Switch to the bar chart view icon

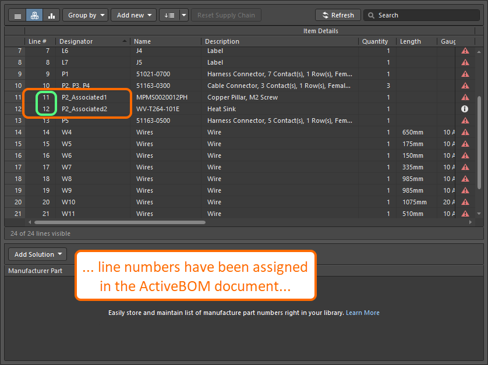[x=51, y=15]
